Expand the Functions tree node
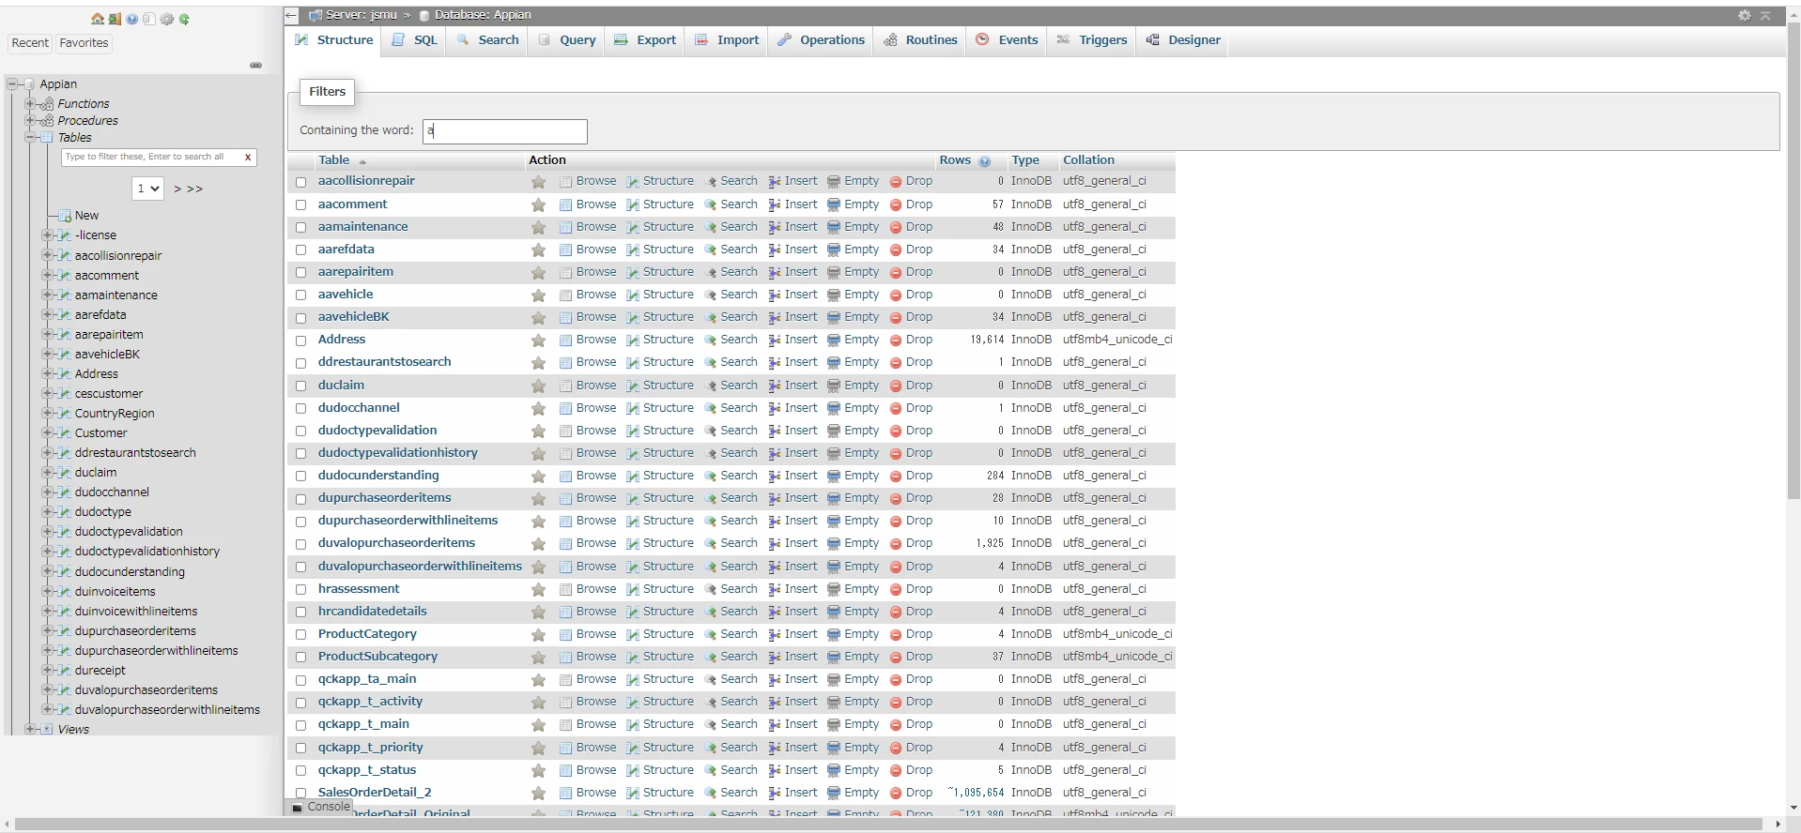The image size is (1801, 833). pyautogui.click(x=30, y=104)
